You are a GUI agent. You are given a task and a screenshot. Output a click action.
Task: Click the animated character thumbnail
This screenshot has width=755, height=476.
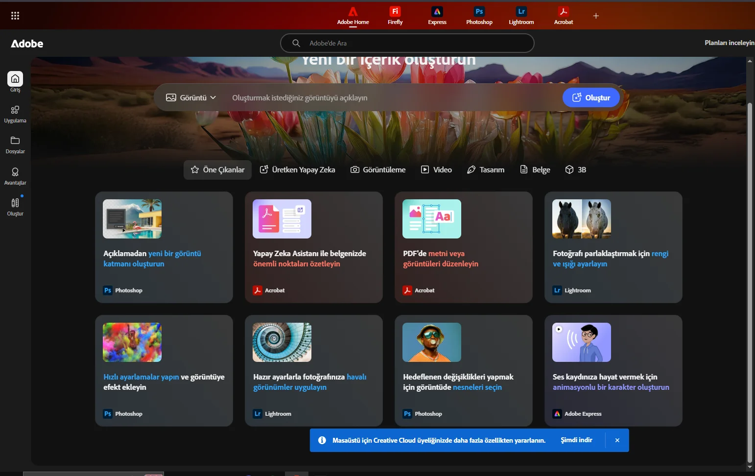[x=582, y=342]
